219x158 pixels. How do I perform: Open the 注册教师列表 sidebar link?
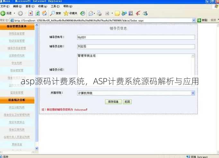17,56
